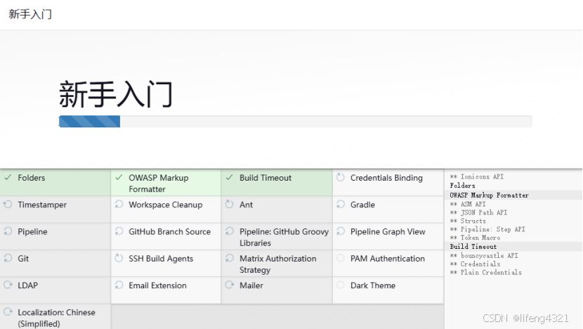This screenshot has height=329, width=583.
Task: Click the small 新手入门 header title
Action: coord(30,14)
